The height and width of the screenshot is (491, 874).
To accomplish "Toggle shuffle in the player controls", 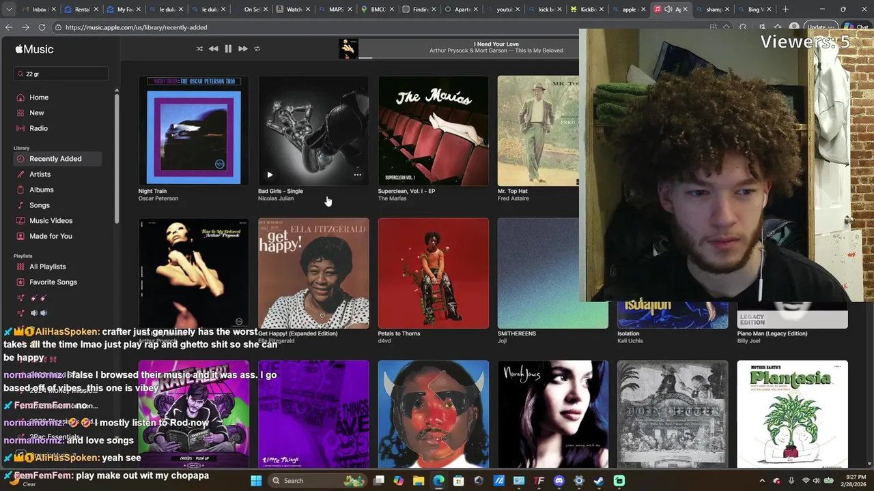I will point(199,49).
